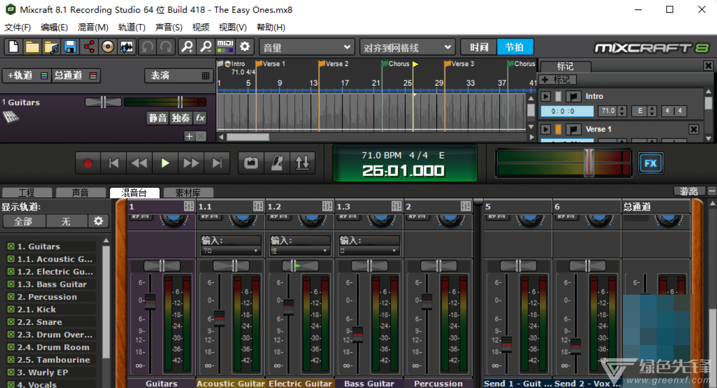
Task: Start playback with the play button
Action: click(x=165, y=163)
